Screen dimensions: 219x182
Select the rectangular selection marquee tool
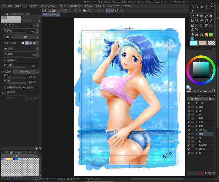coord(192,7)
